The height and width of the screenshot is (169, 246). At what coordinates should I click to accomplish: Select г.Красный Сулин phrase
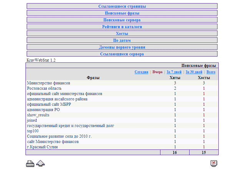pos(42,147)
